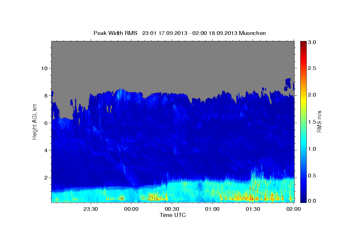Viewport: 364px width, 243px height.
Task: Click the 'Time UTC' axis title
Action: (x=173, y=215)
